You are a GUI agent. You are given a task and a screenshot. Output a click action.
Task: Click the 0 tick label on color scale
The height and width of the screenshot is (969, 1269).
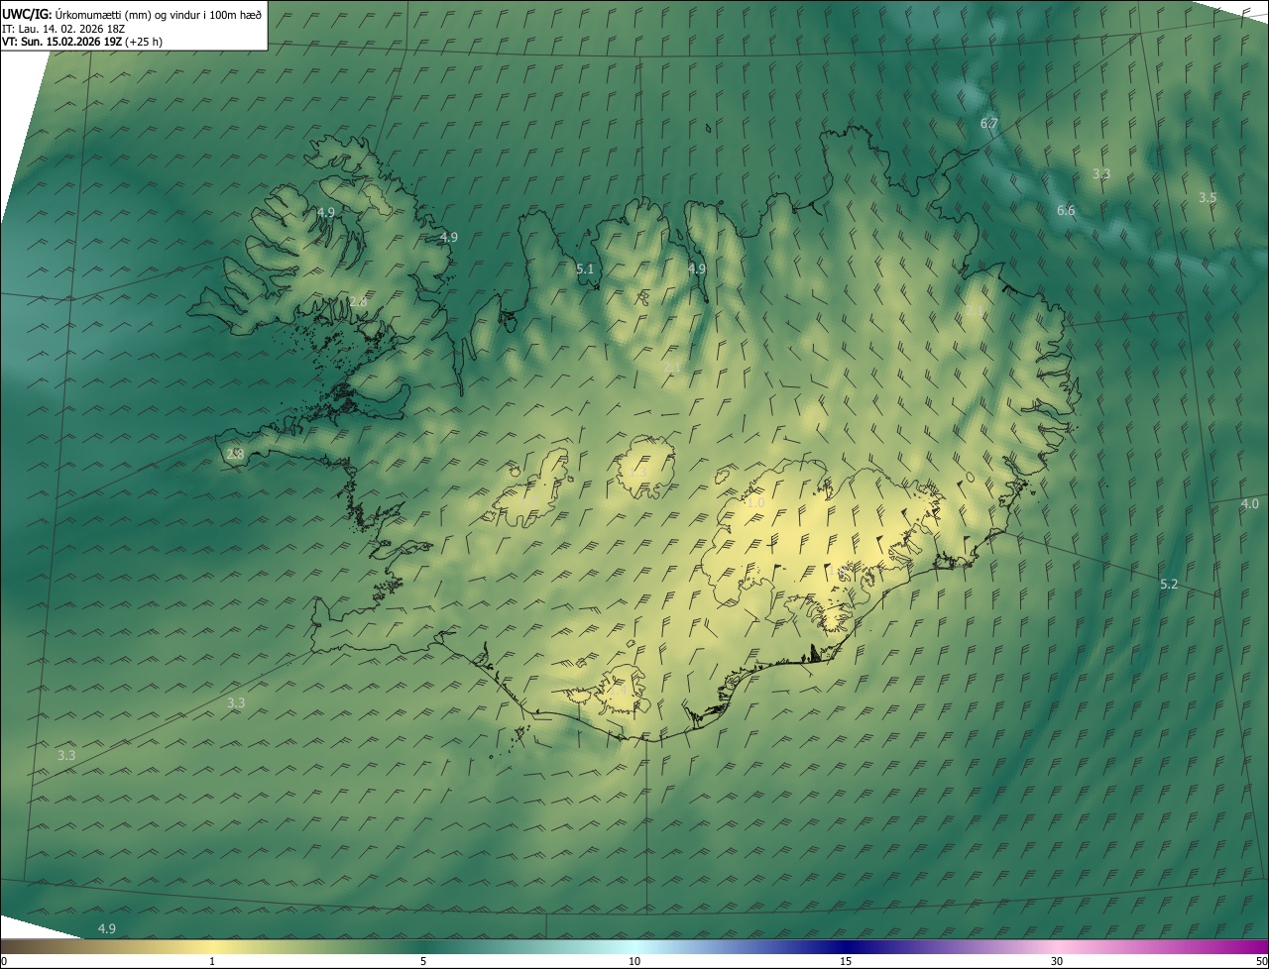pyautogui.click(x=4, y=961)
